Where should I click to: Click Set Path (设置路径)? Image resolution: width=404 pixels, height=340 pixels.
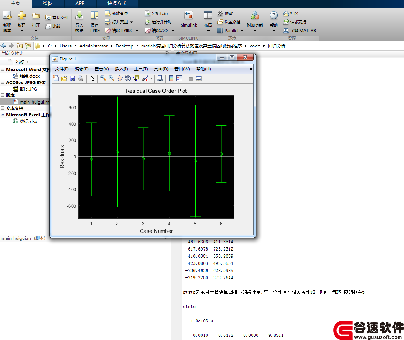(x=229, y=22)
